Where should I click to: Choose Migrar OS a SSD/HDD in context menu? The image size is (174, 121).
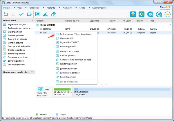click(76, 42)
